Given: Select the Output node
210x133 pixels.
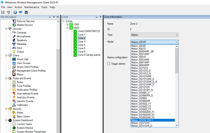Looking at the screenshot, I should tap(20, 51).
